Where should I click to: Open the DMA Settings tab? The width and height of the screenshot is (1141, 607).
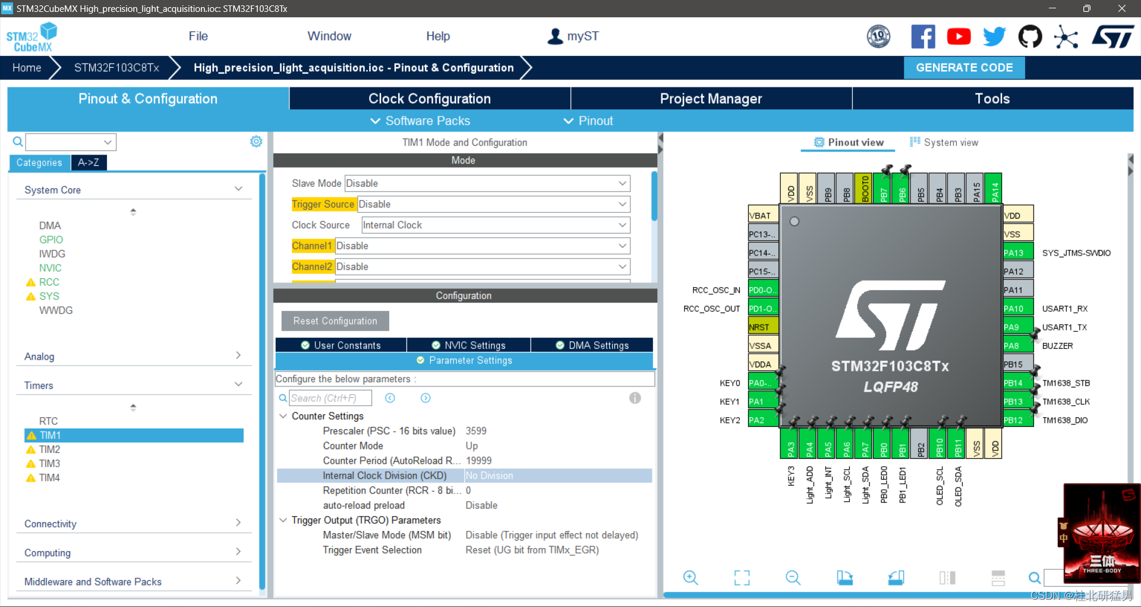click(x=592, y=345)
